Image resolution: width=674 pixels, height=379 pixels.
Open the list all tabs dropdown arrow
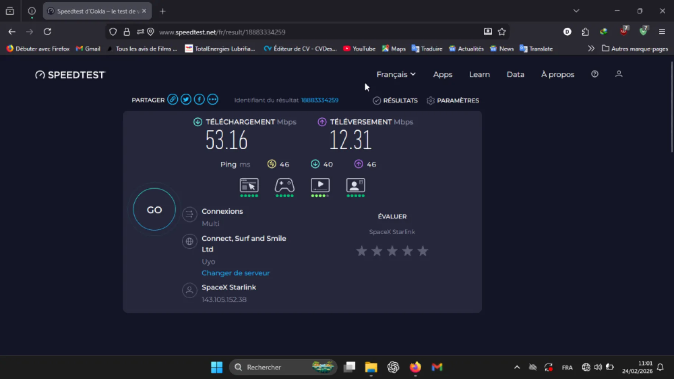click(576, 11)
